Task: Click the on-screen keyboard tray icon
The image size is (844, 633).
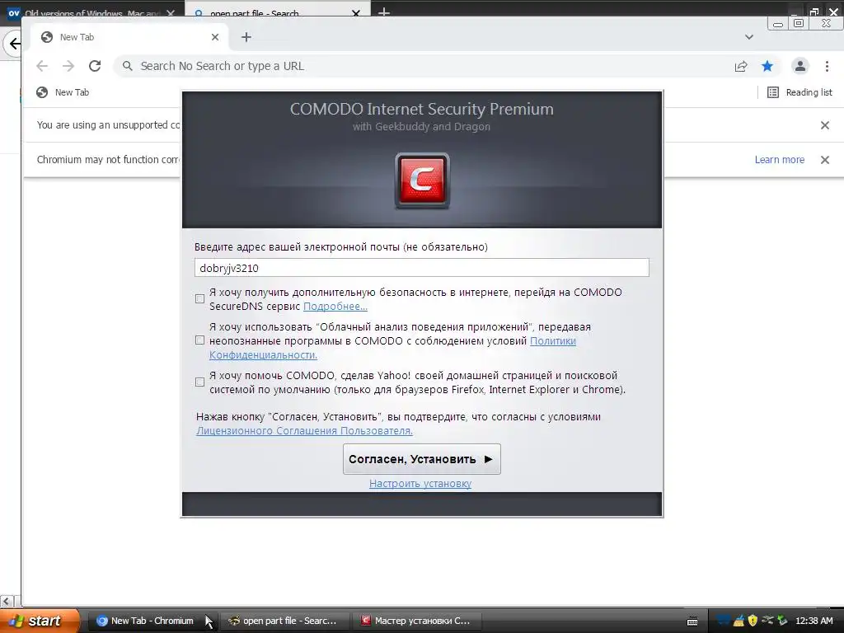Action: point(692,621)
